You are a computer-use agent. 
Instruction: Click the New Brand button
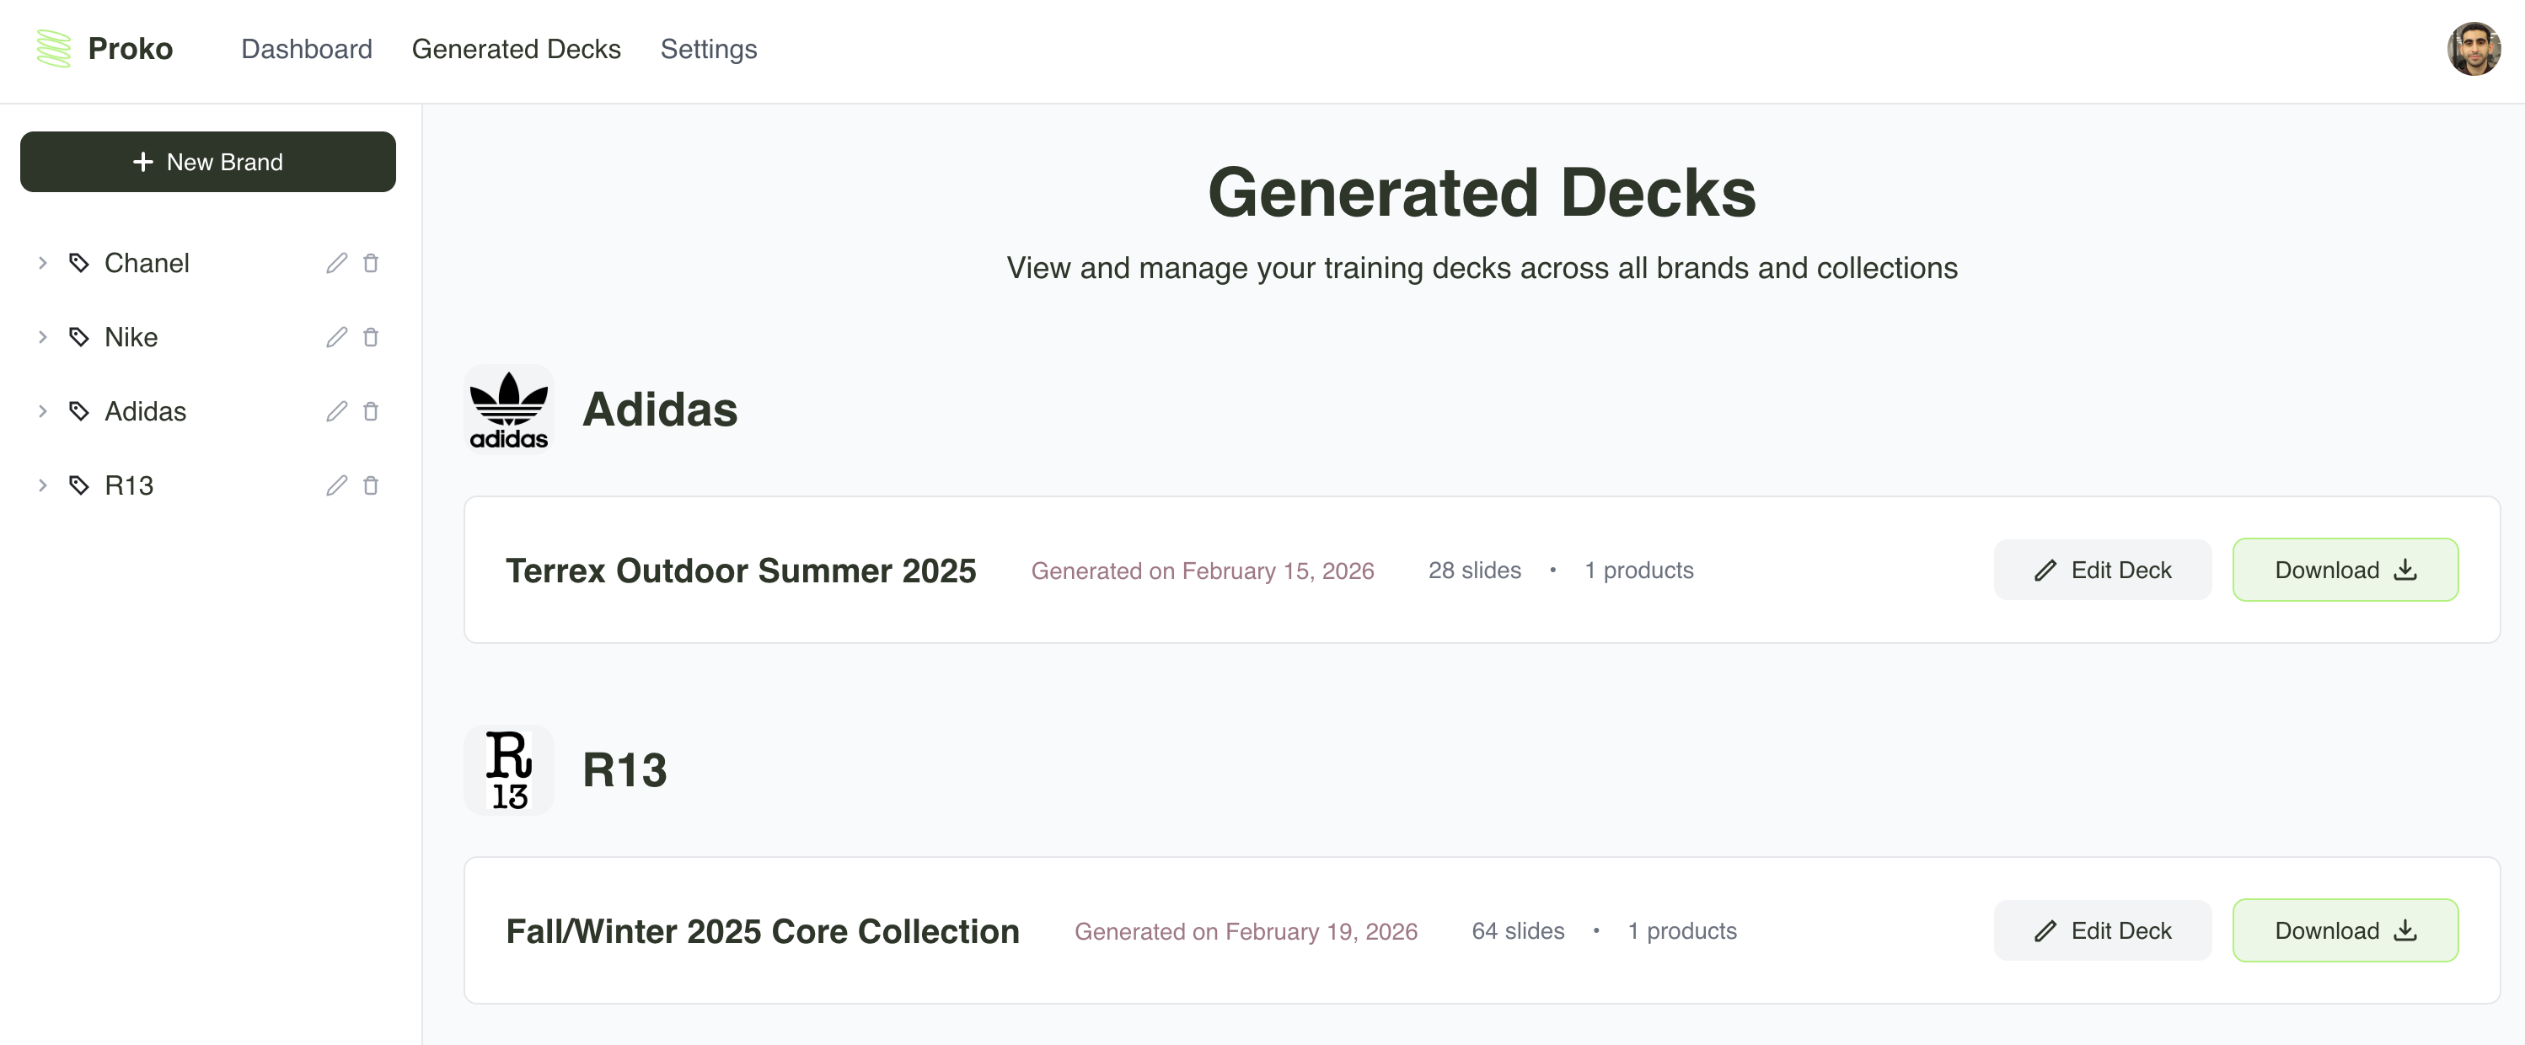208,162
